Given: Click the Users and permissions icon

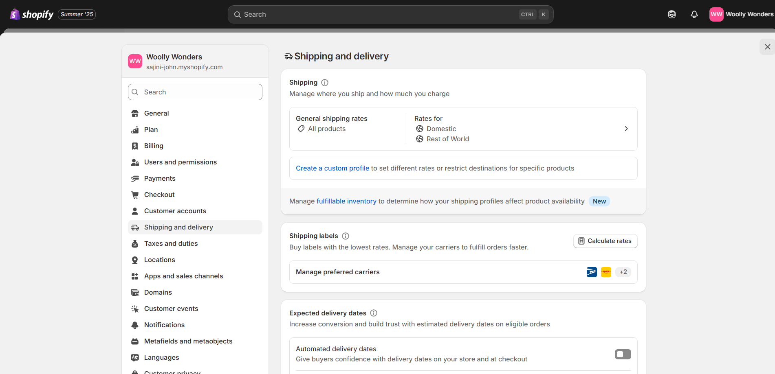Looking at the screenshot, I should click(135, 162).
